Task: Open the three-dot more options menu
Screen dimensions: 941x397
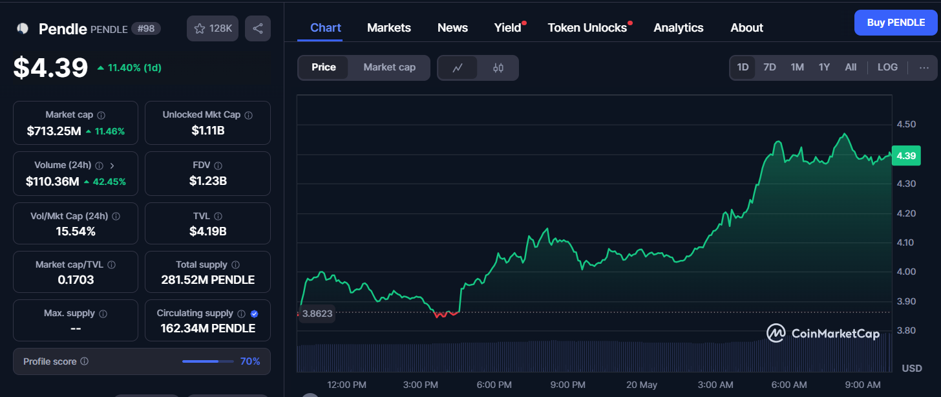Action: tap(924, 67)
